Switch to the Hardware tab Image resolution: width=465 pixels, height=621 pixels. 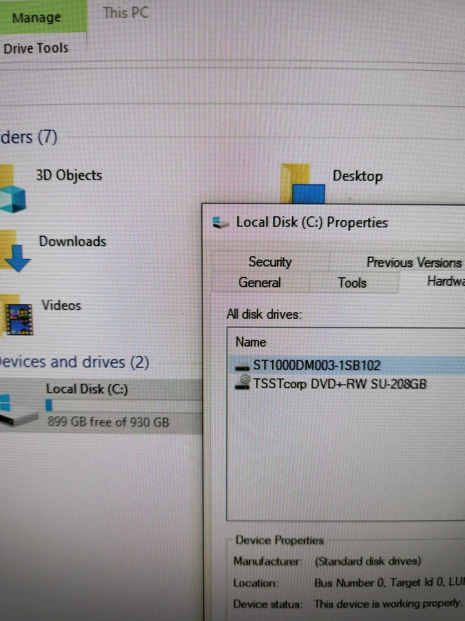pos(446,281)
